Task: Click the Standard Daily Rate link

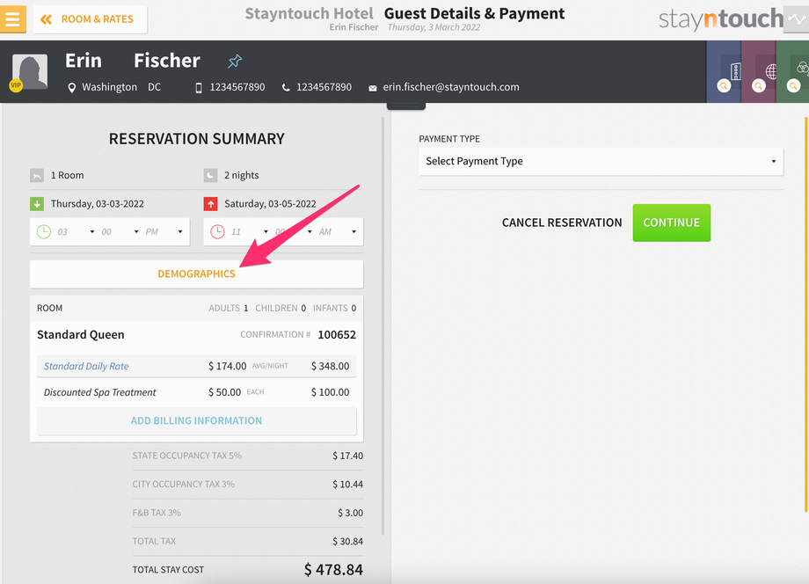Action: coord(86,366)
